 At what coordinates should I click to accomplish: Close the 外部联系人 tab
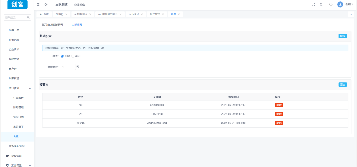point(90,14)
